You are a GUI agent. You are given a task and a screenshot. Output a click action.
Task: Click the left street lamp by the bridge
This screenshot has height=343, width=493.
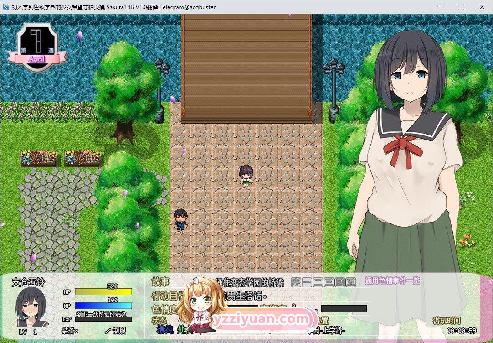point(161,90)
